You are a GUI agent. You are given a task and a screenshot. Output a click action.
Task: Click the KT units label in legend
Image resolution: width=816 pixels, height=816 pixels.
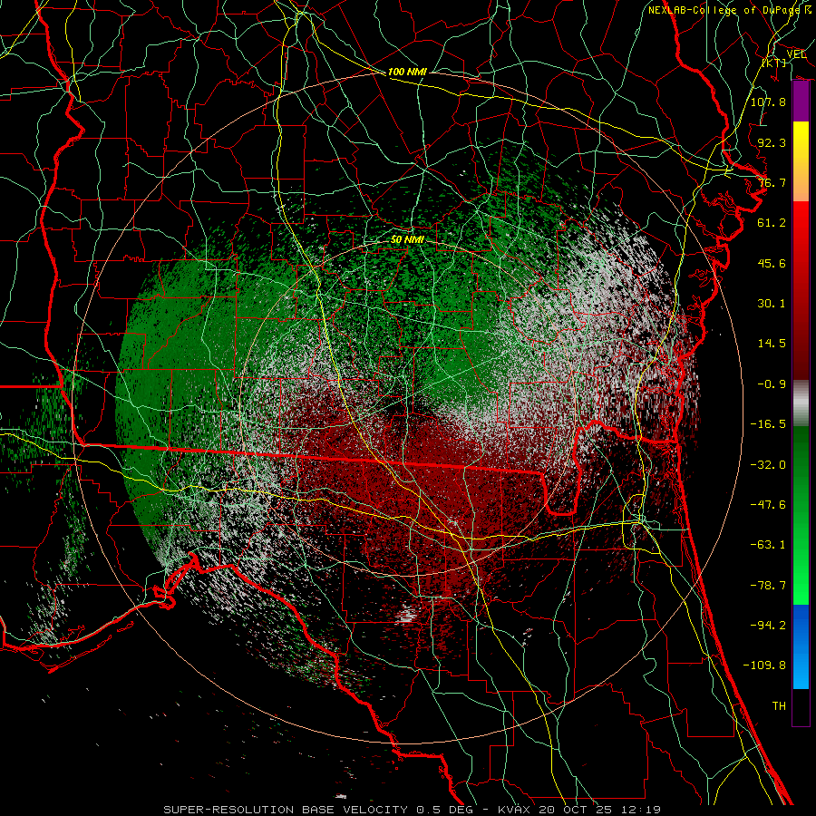774,63
